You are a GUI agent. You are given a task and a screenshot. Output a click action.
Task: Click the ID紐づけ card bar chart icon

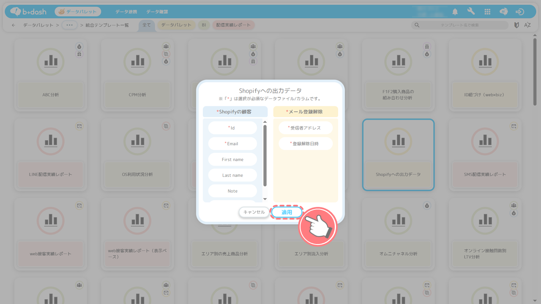[485, 62]
